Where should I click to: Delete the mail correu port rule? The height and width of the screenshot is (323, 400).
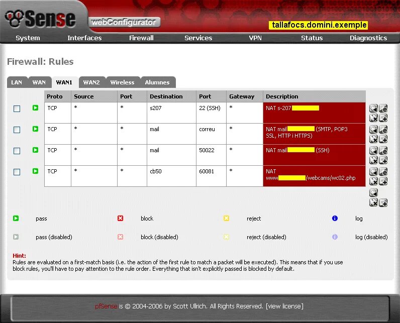coord(373,139)
